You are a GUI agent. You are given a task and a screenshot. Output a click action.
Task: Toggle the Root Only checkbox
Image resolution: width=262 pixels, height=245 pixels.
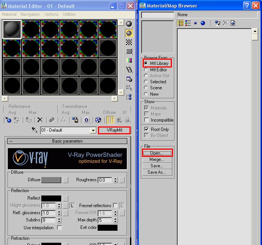[147, 129]
